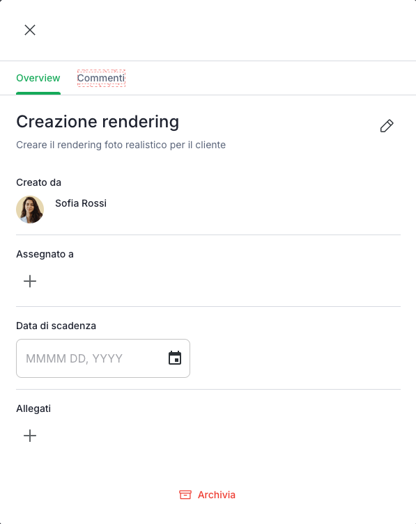Viewport: 416px width, 524px height.
Task: Add an attachment under Allegati
Action: coord(30,436)
